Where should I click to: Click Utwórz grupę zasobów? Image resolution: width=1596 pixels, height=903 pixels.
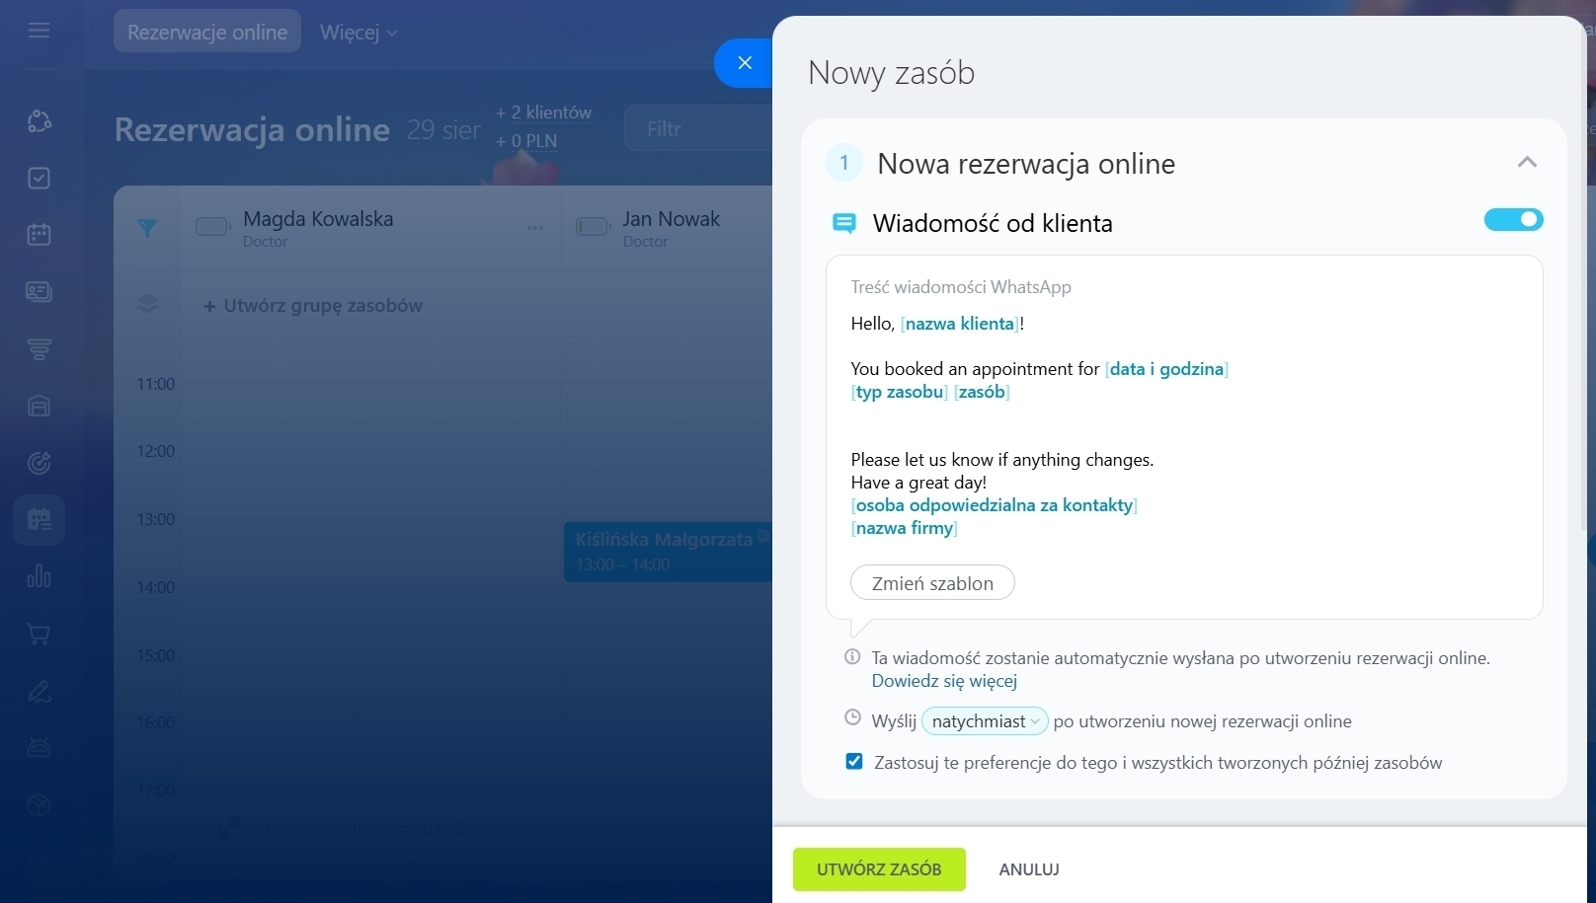313,306
